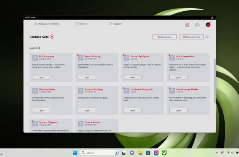This screenshot has width=239, height=157.
Task: Click the Hardware Diagnosis card icon
Action: (126, 91)
